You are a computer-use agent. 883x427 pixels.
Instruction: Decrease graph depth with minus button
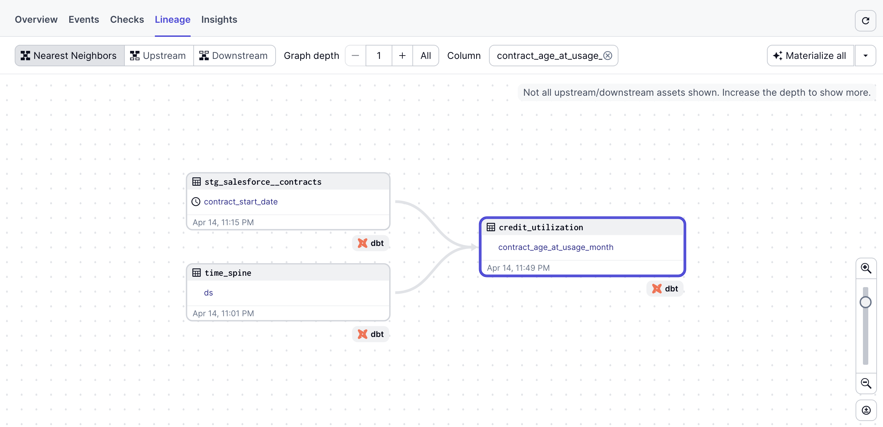pyautogui.click(x=355, y=55)
